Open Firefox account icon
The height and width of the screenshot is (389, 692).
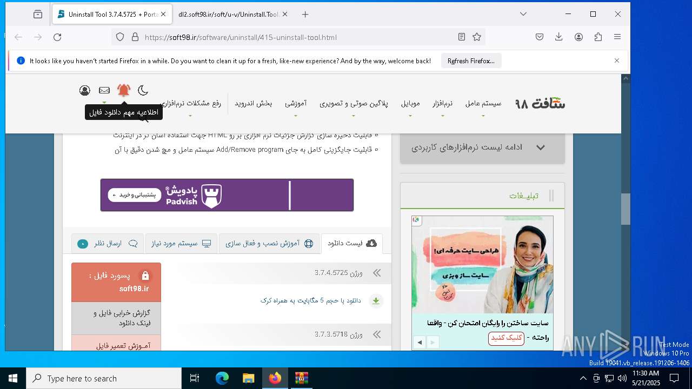(x=578, y=37)
